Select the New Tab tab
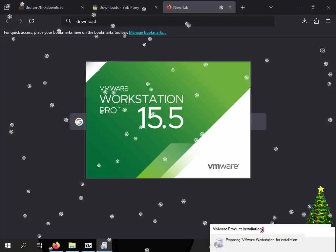 [199, 7]
